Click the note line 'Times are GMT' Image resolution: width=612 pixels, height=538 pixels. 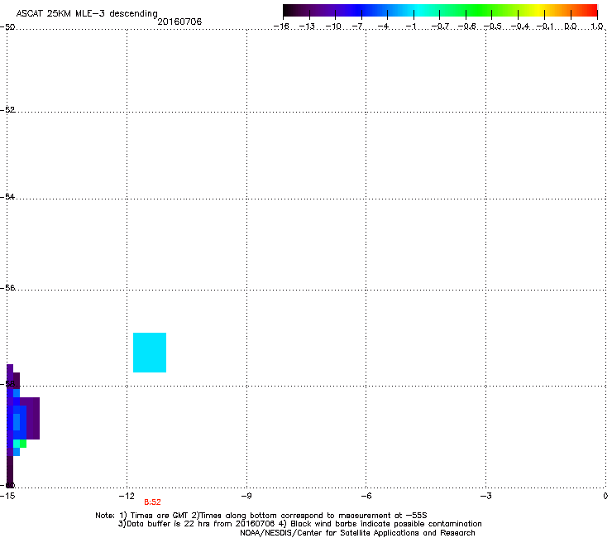point(261,516)
